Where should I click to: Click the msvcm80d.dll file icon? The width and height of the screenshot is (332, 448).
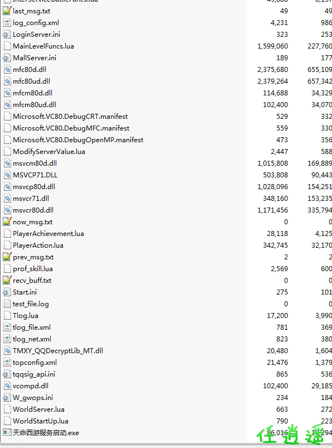tap(7, 163)
